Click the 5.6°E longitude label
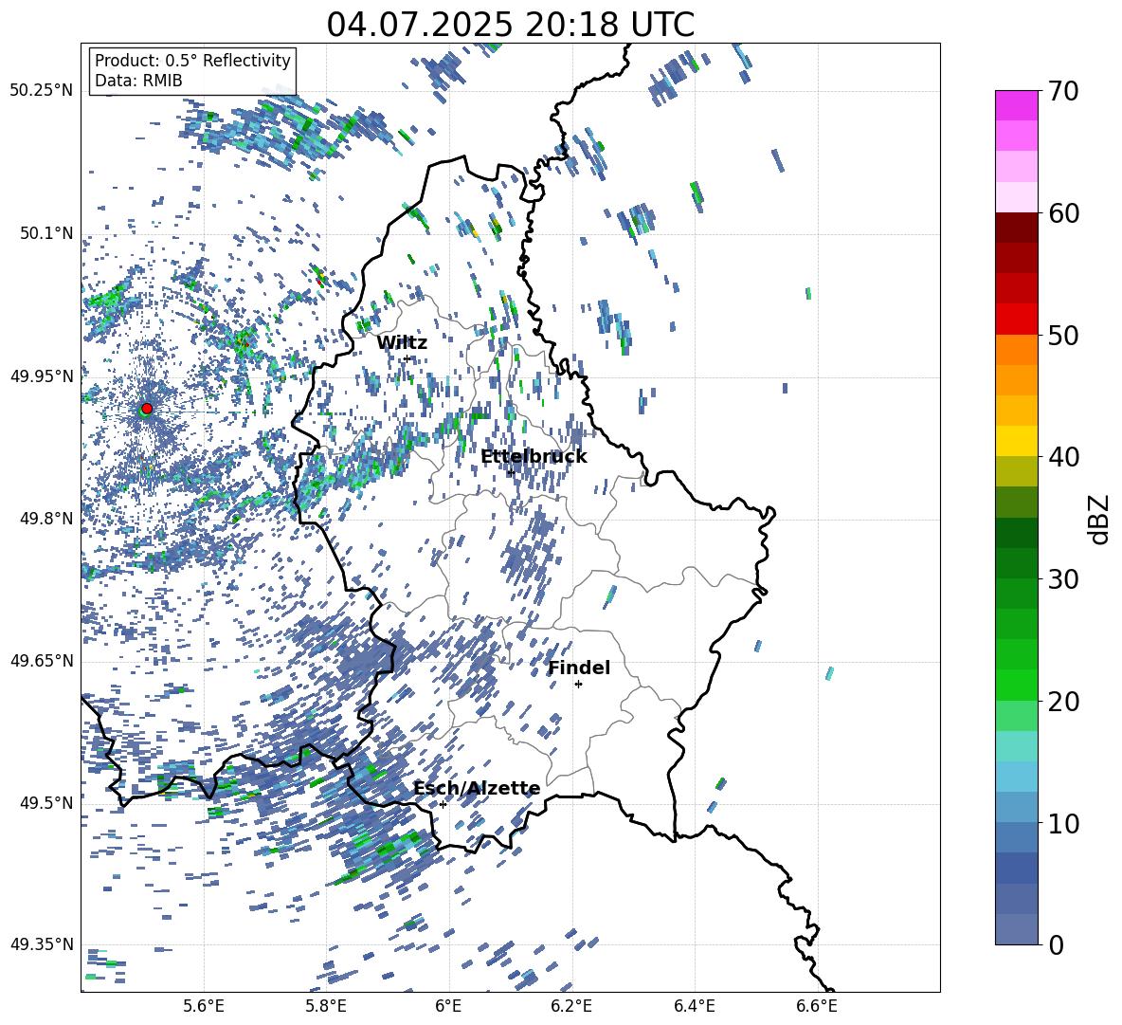Image resolution: width=1122 pixels, height=1025 pixels. pos(204,1006)
